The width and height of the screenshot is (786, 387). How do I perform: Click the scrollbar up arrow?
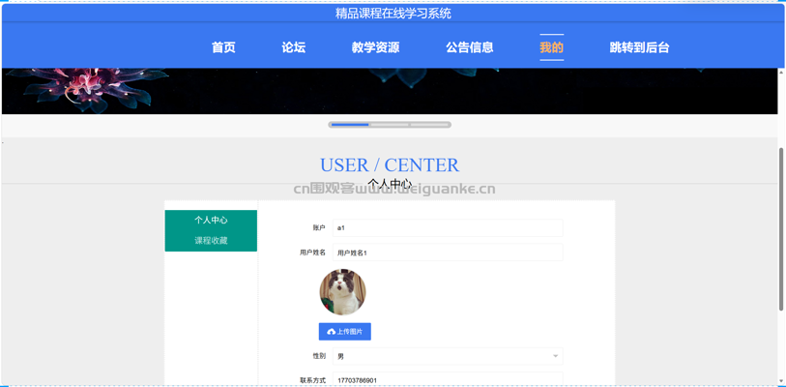[x=781, y=73]
